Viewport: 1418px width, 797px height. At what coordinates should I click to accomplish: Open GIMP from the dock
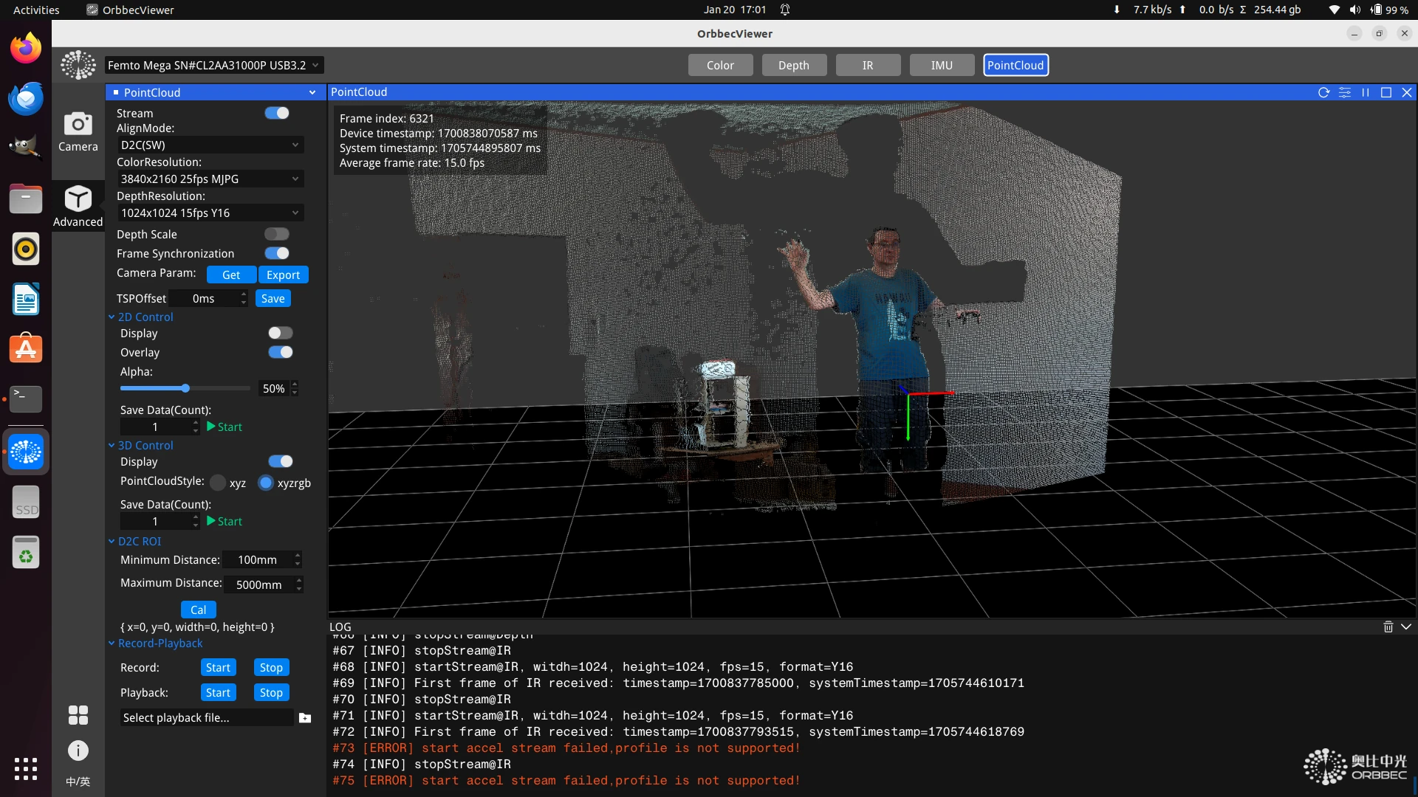[26, 148]
